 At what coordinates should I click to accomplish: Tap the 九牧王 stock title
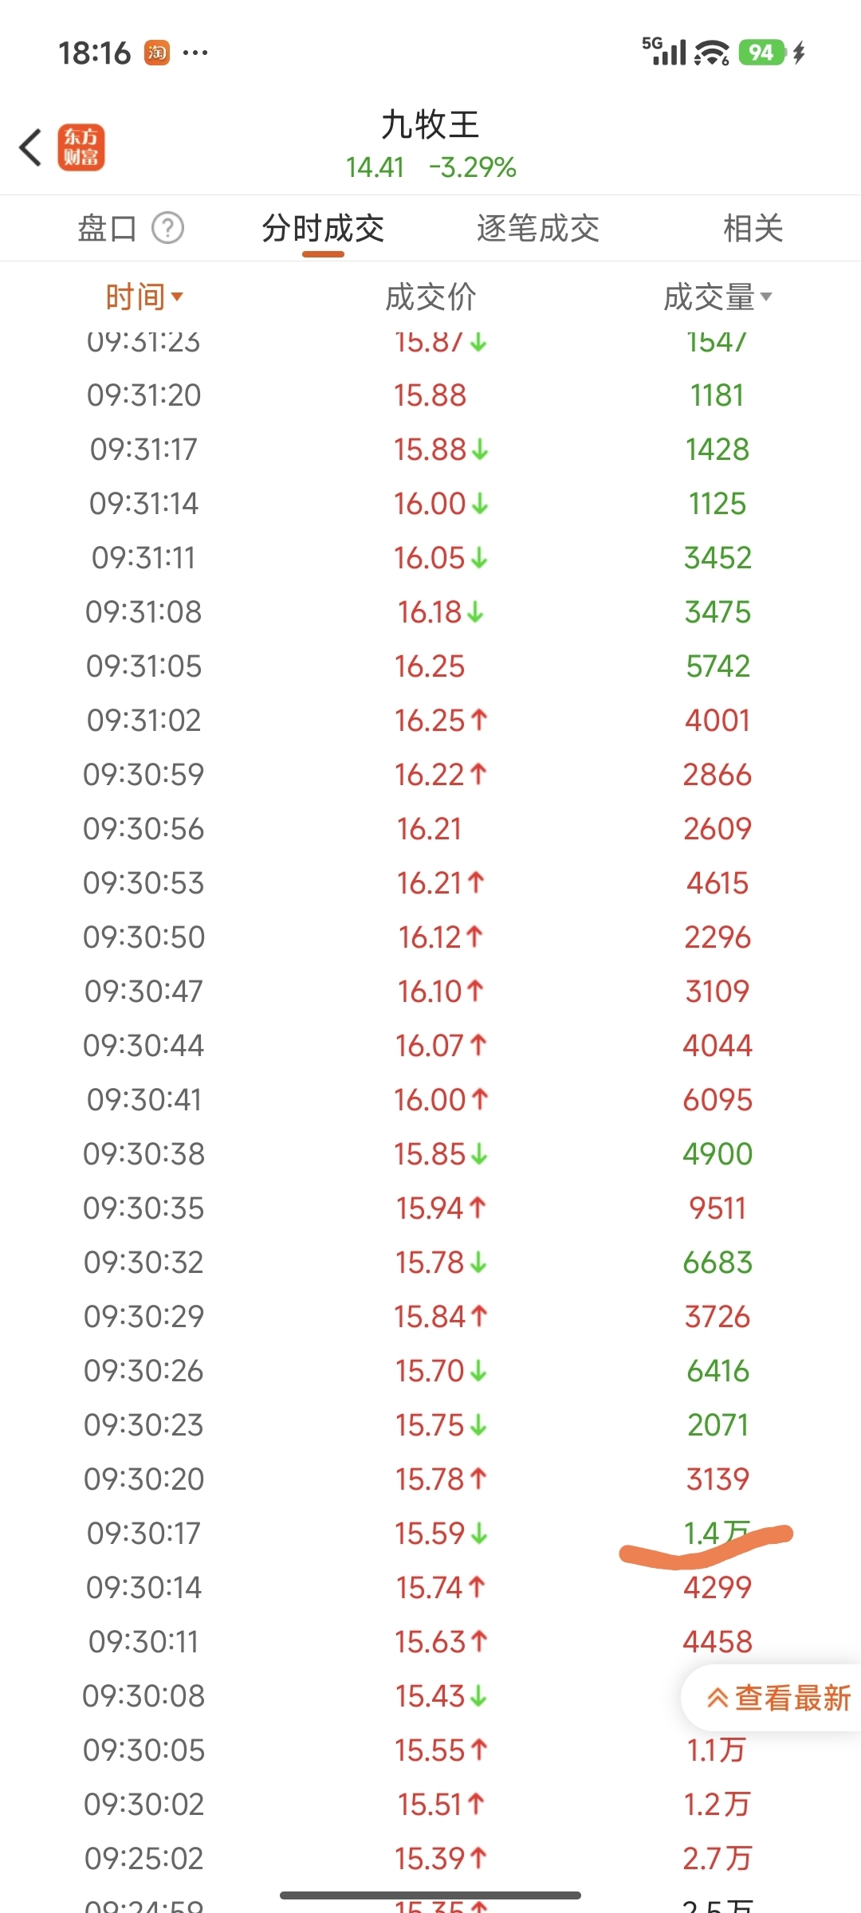pos(431,124)
